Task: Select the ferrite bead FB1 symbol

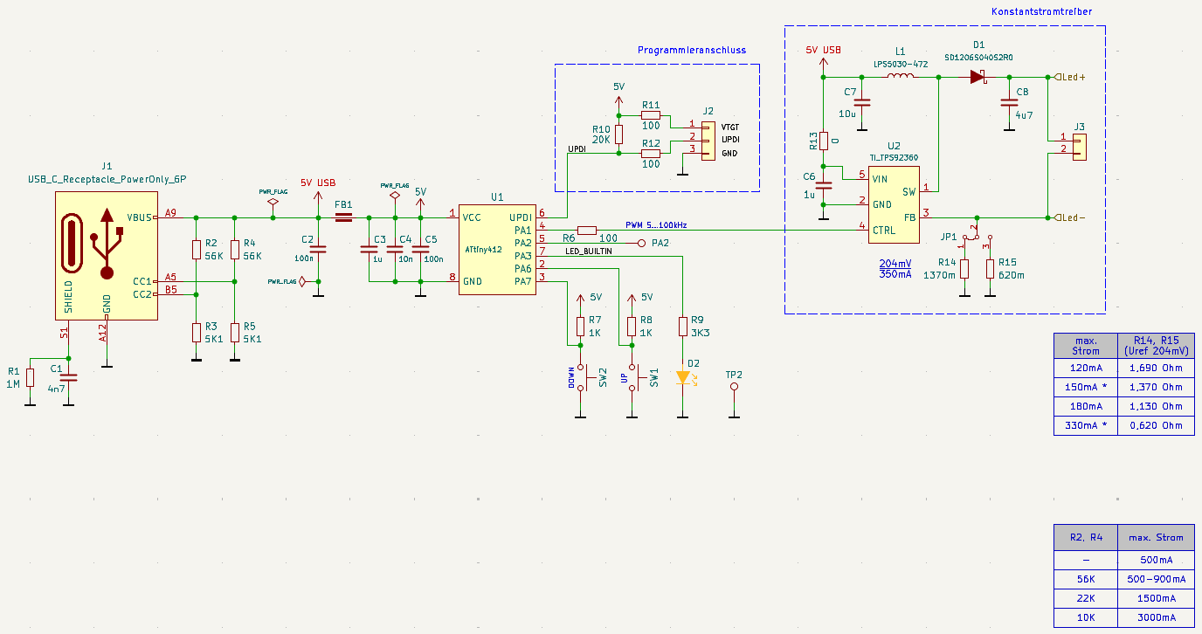Action: pyautogui.click(x=343, y=218)
